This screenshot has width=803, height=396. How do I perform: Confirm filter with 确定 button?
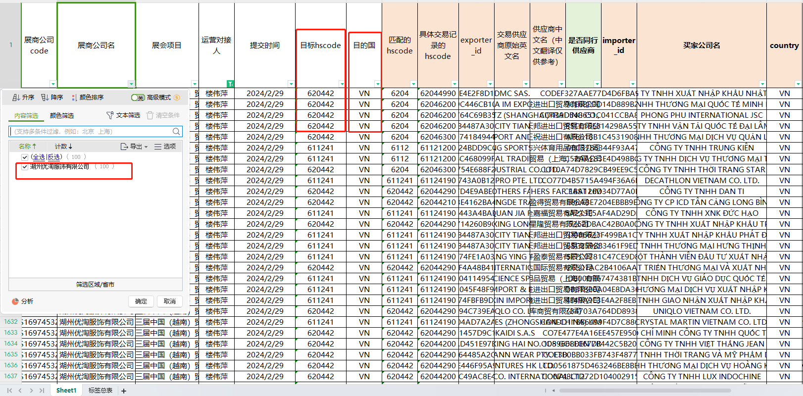coord(141,301)
